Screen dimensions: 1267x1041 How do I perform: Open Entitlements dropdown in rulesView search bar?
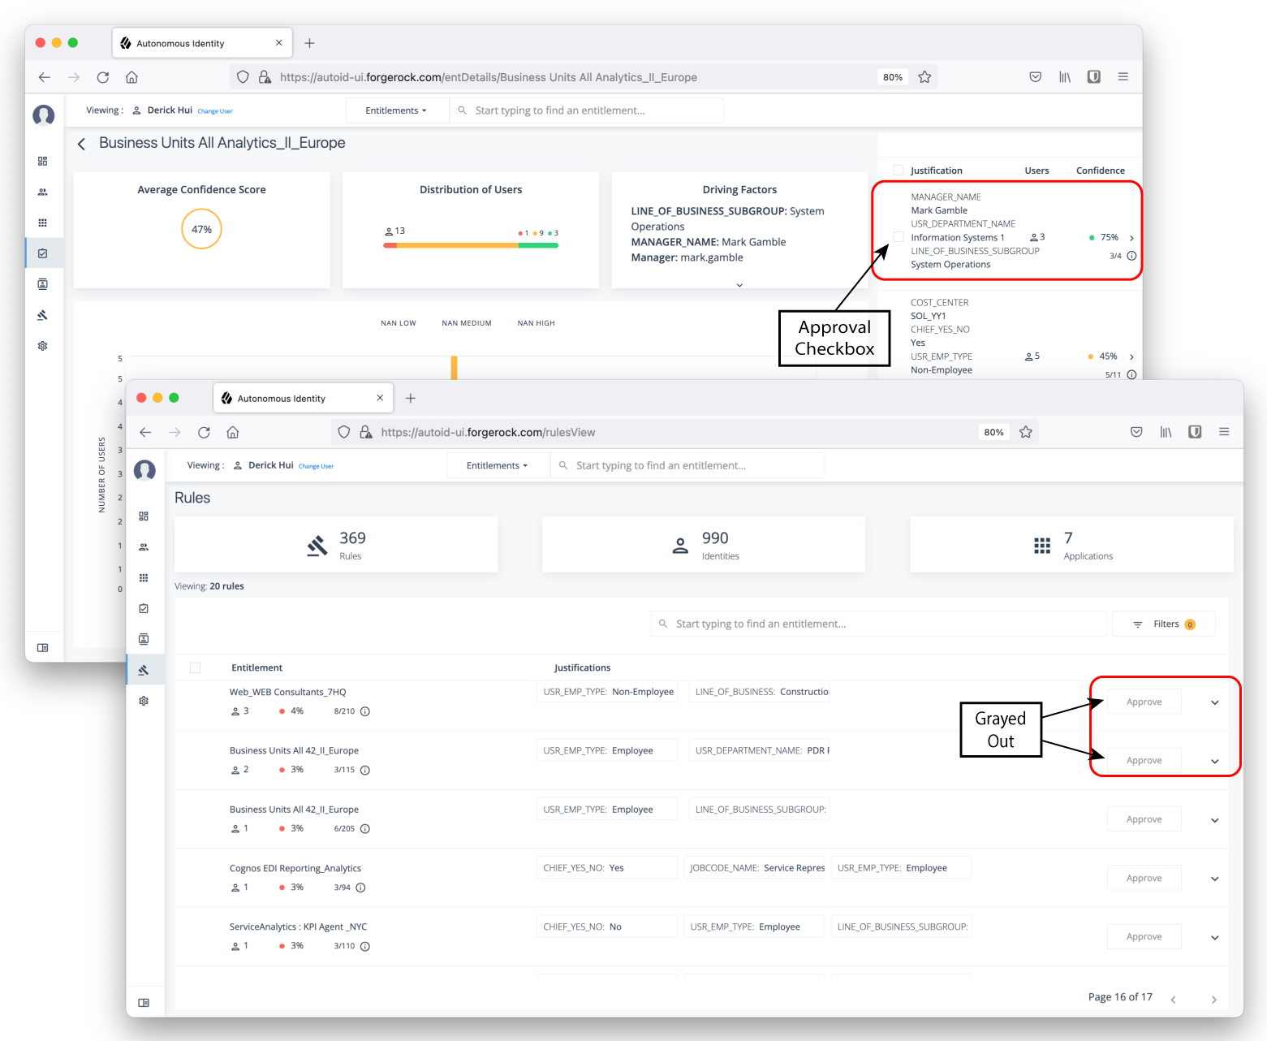click(x=497, y=465)
